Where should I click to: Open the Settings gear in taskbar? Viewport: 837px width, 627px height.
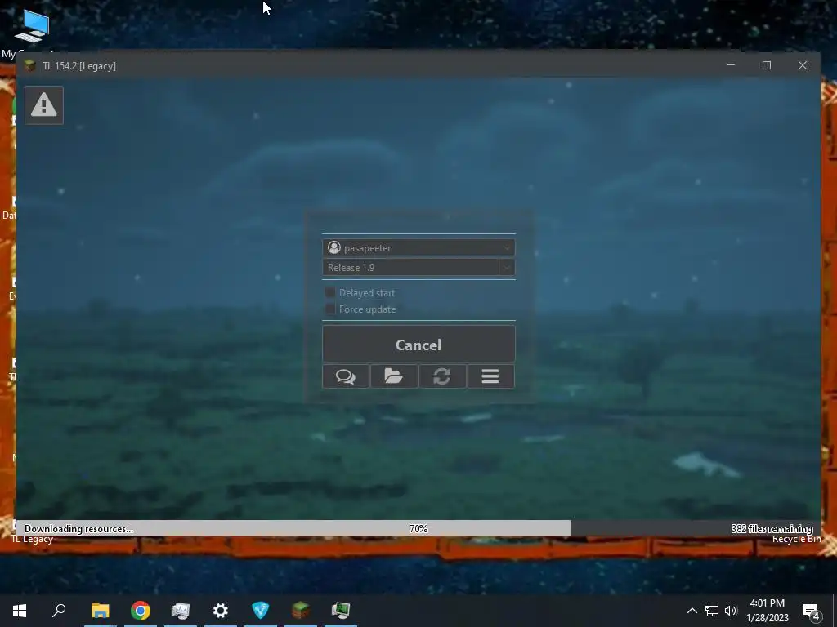pos(221,611)
